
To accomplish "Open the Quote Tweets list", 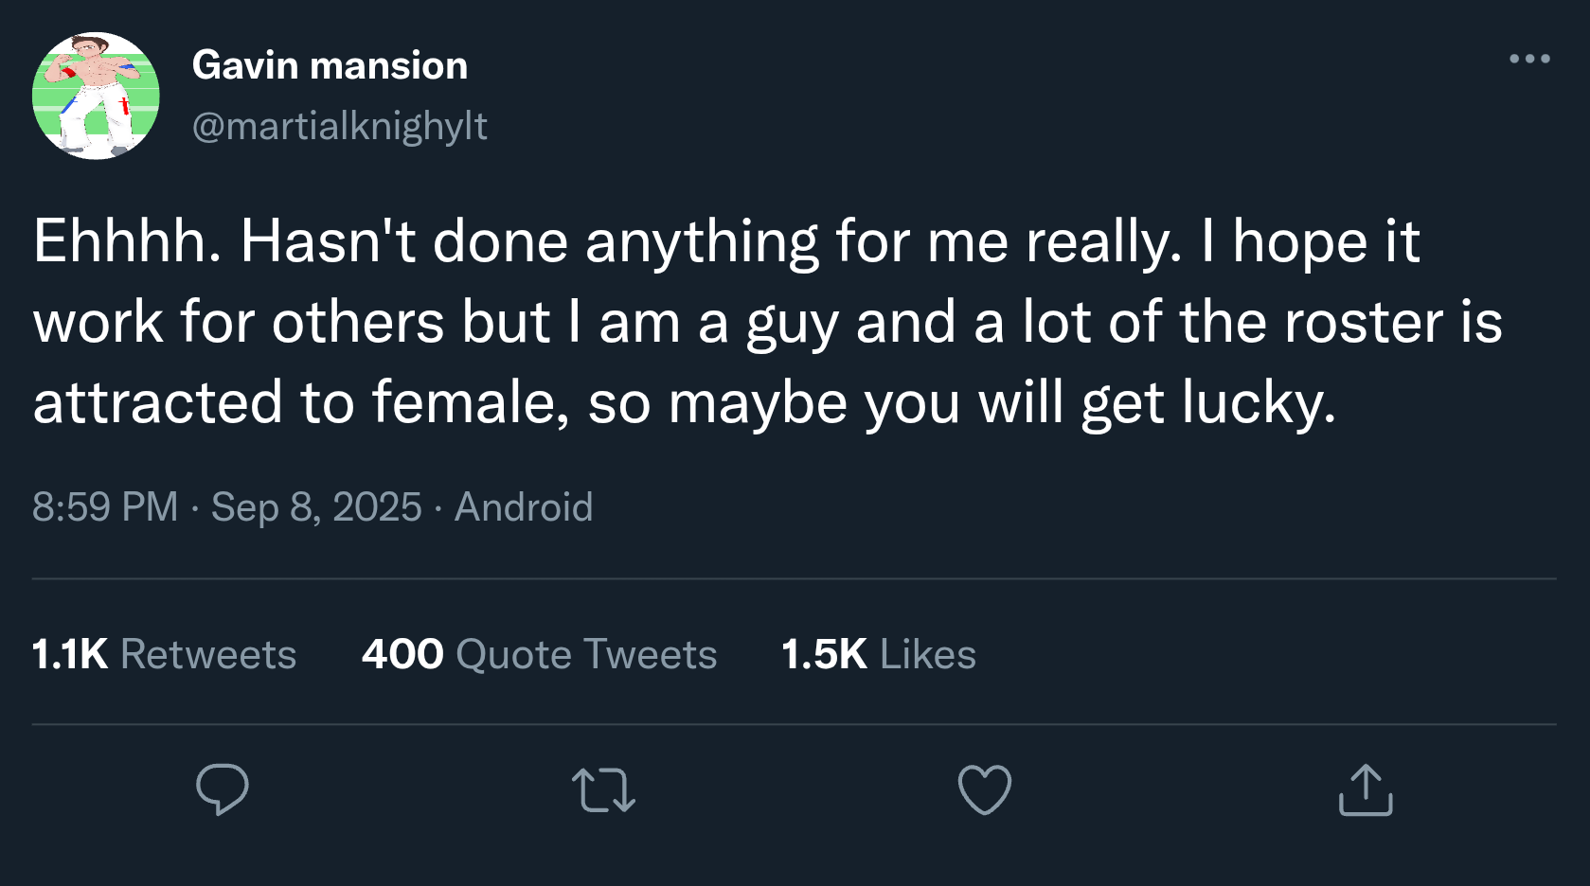I will tap(586, 654).
